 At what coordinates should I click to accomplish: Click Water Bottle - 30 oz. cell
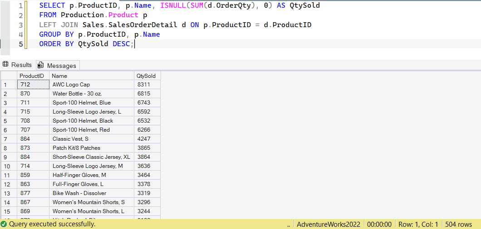(92, 94)
